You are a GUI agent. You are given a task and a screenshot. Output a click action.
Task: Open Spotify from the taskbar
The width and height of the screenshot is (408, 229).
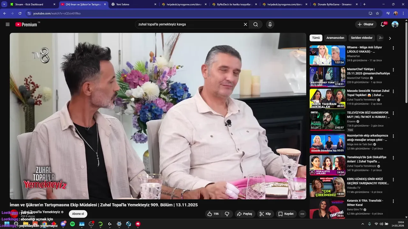[72, 224]
